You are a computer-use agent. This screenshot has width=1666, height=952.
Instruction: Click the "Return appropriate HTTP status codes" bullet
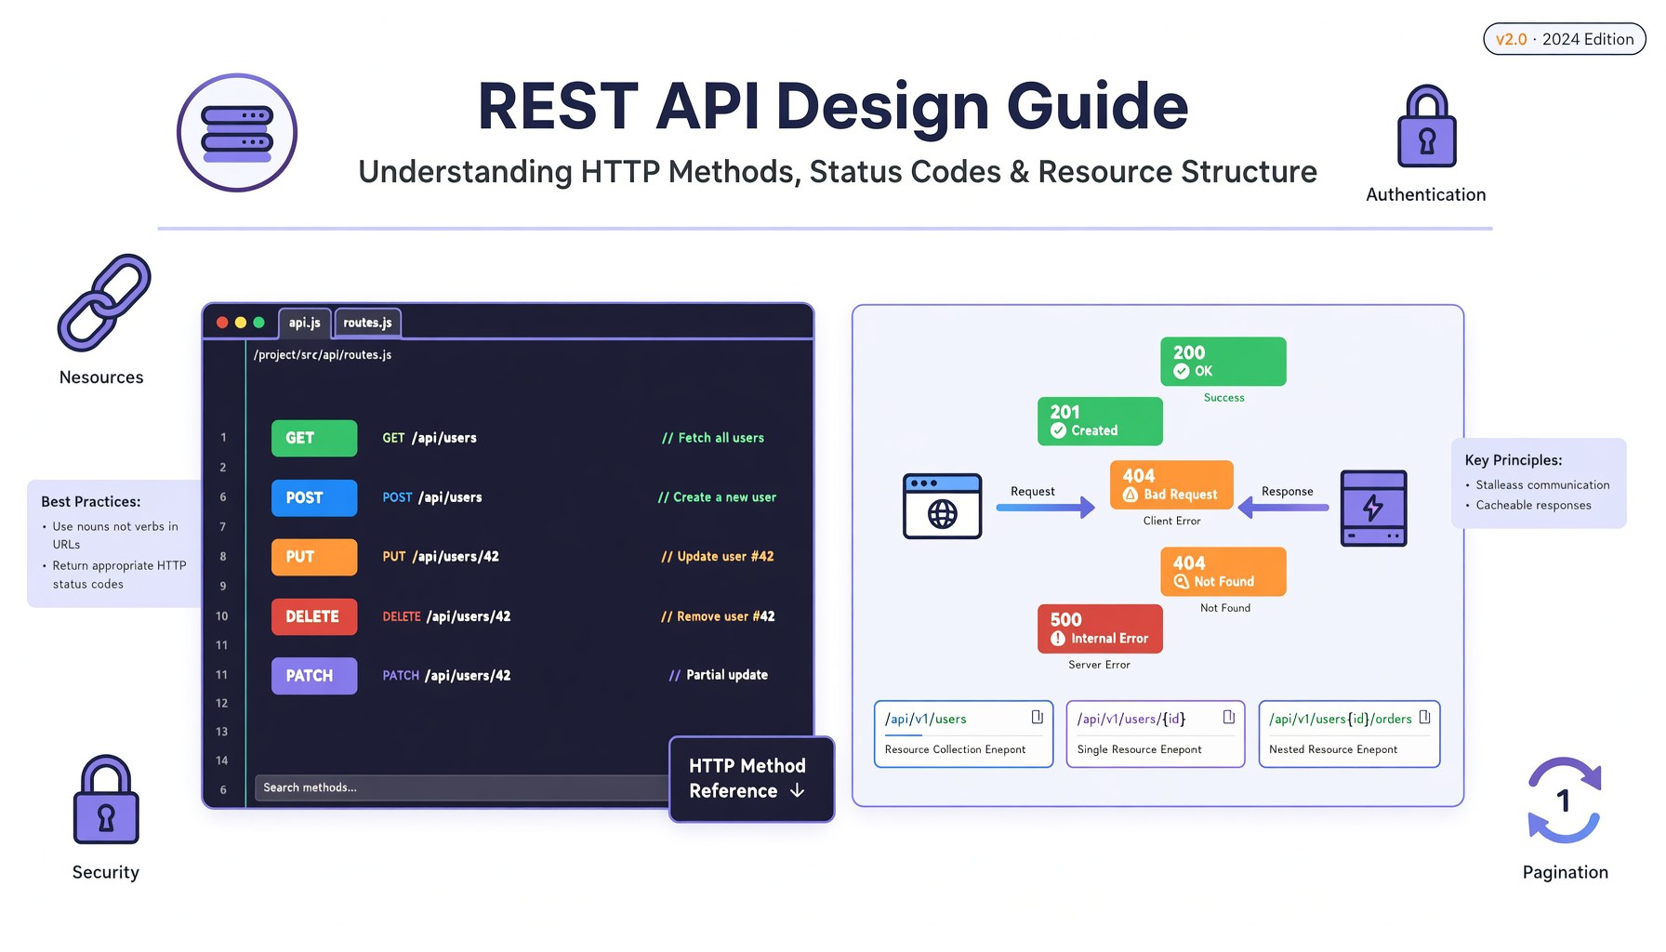pos(119,575)
